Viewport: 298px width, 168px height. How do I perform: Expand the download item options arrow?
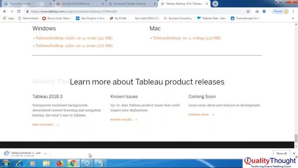tap(45, 154)
